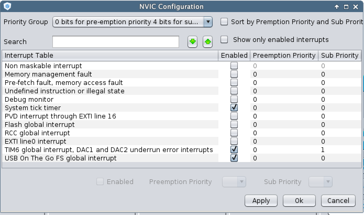364x215 pixels.
Task: Click the window roll-up arrow icon
Action: point(337,7)
